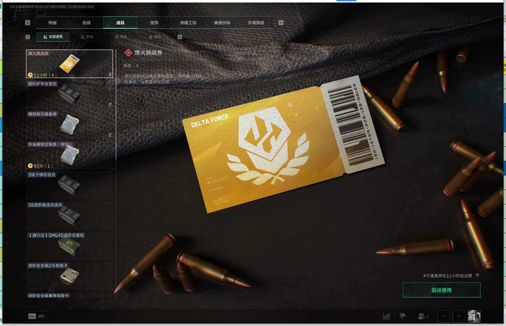This screenshot has width=506, height=326.
Task: Open the bar chart statistics icon
Action: [x=386, y=316]
